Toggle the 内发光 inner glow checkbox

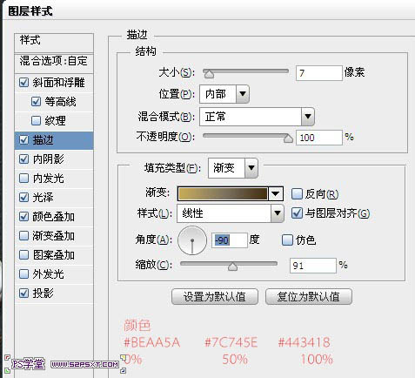coord(23,178)
